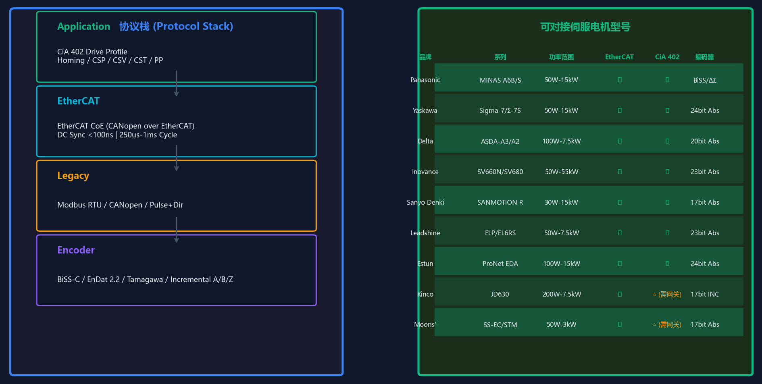Click the Homing / CSP / CSV / CST / PP text

point(110,60)
